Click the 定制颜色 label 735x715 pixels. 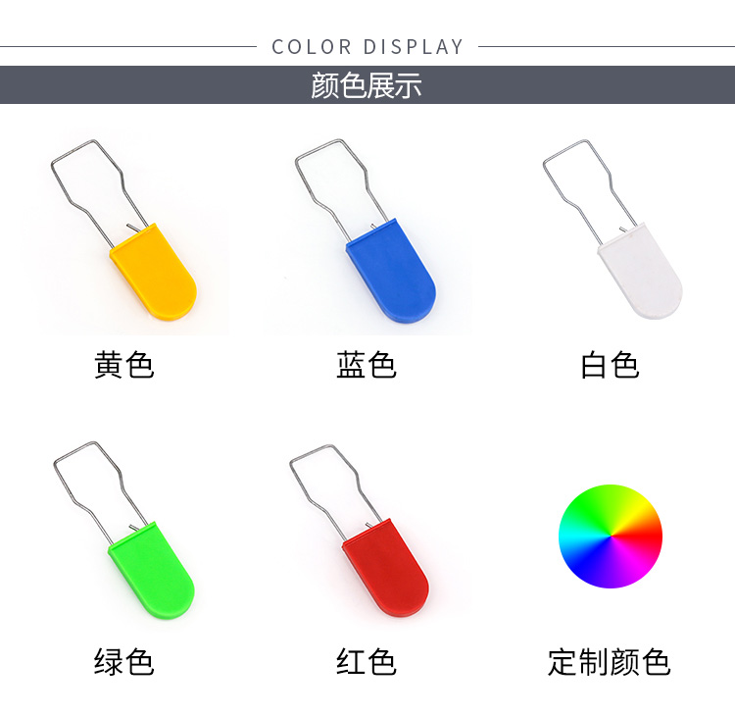[610, 661]
